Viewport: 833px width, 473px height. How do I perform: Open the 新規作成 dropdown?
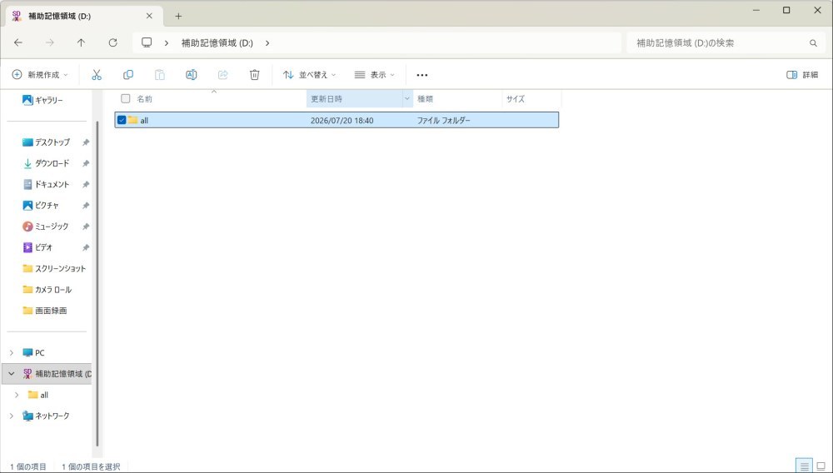pos(40,75)
